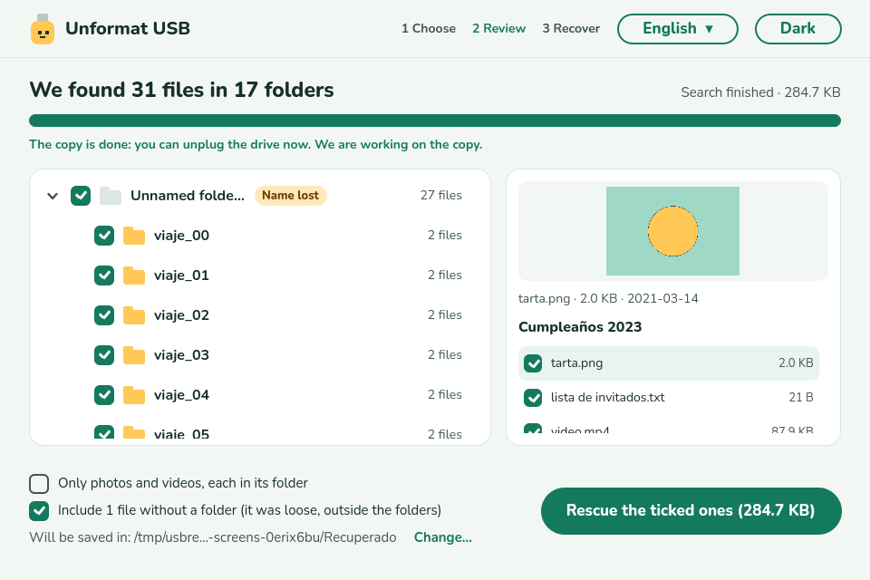The width and height of the screenshot is (870, 580).
Task: Click the Unformat USB drive mascot logo
Action: [43, 29]
